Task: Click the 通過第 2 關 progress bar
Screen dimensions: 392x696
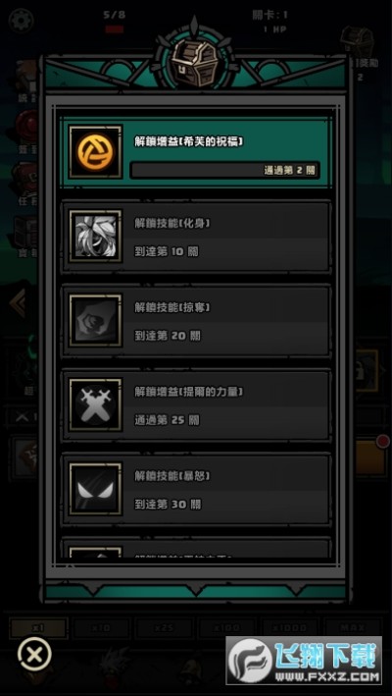Action: click(224, 170)
